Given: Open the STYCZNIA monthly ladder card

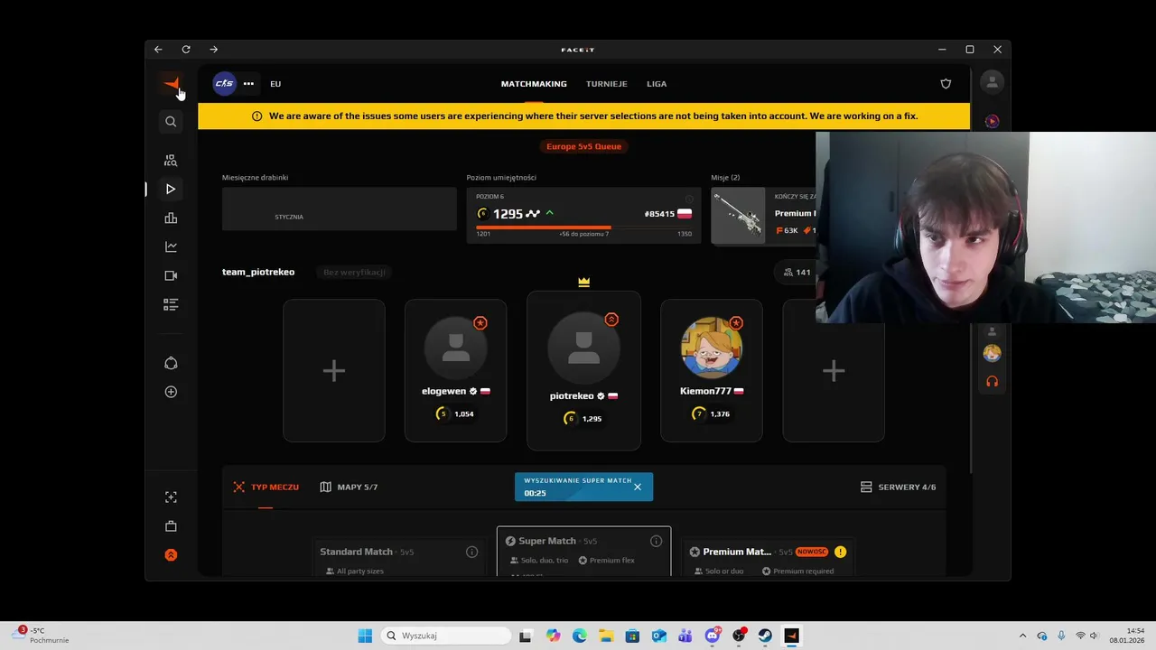Looking at the screenshot, I should pyautogui.click(x=339, y=209).
